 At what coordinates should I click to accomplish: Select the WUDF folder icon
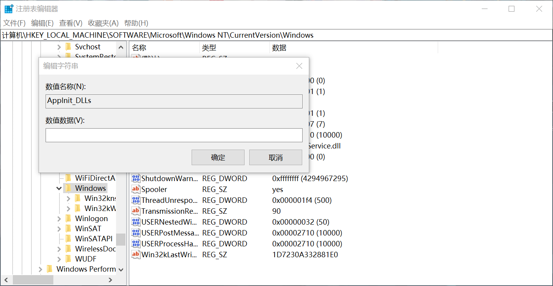(68, 259)
